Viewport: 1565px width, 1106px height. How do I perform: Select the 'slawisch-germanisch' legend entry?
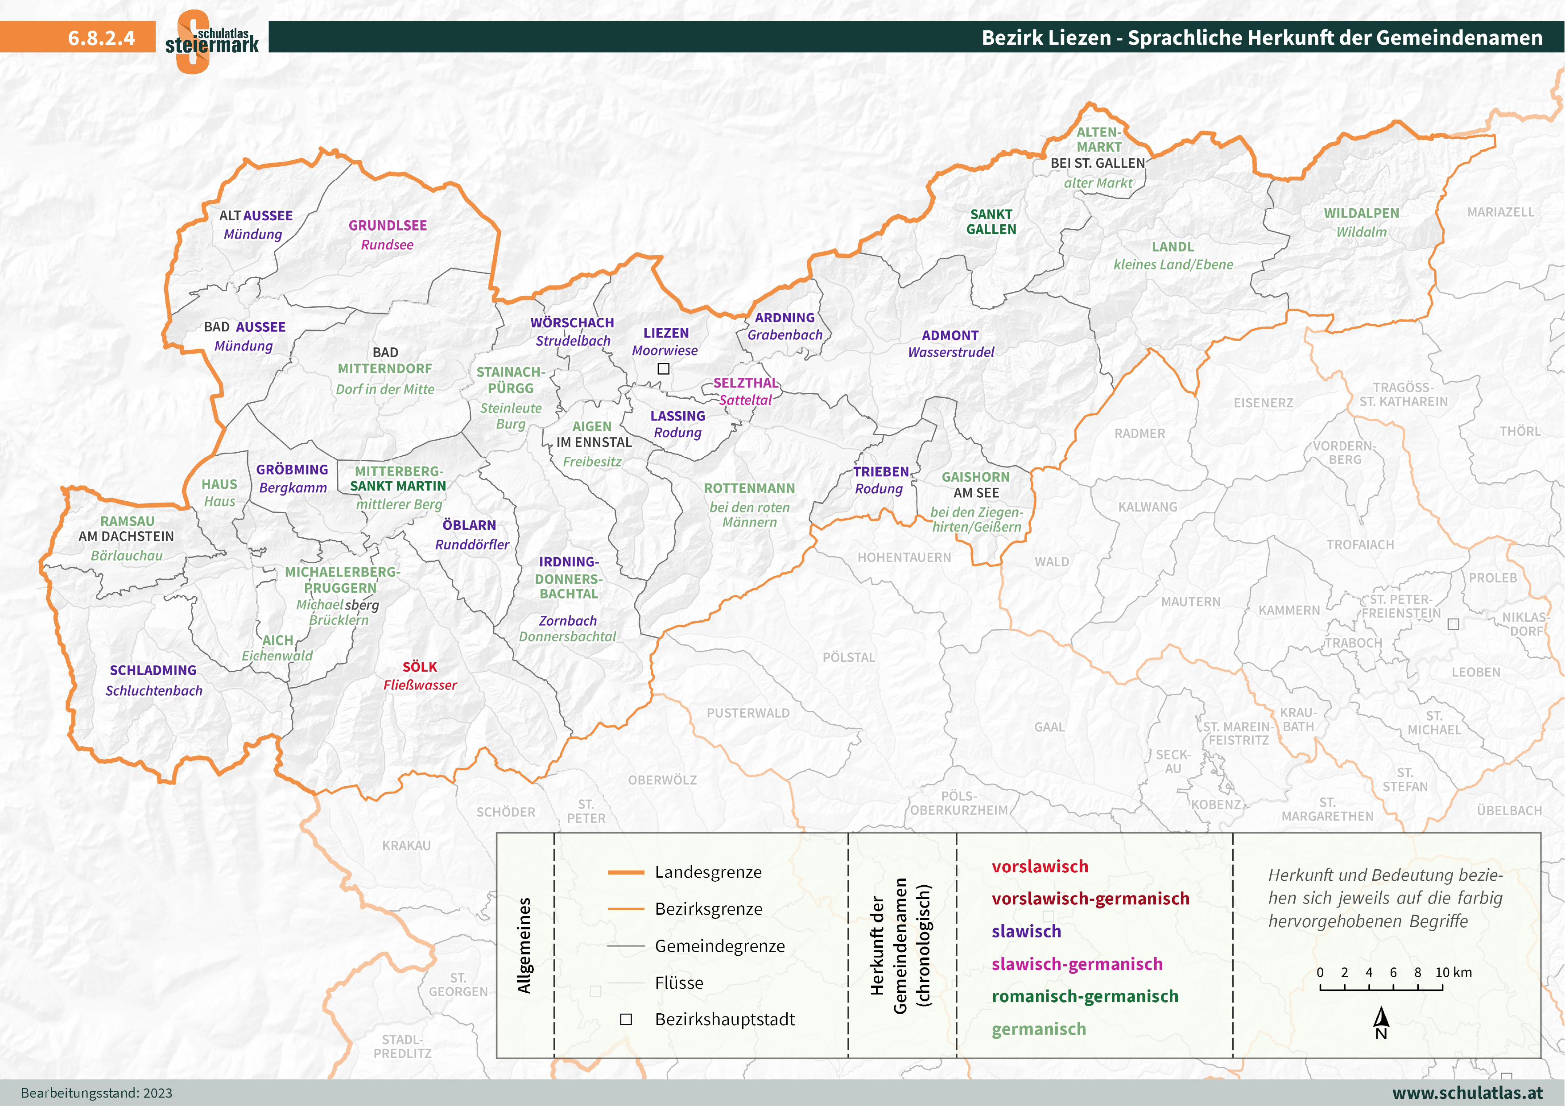[1077, 964]
